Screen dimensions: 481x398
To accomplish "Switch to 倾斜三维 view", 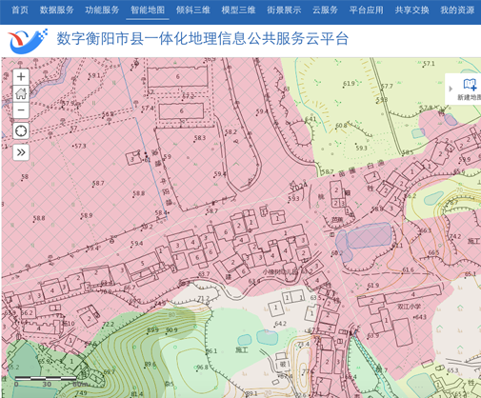I will 193,10.
